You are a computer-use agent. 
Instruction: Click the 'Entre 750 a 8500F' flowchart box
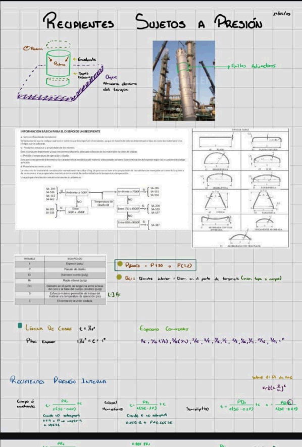(x=128, y=209)
